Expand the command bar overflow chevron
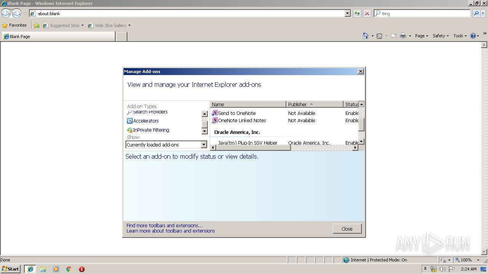 click(485, 33)
